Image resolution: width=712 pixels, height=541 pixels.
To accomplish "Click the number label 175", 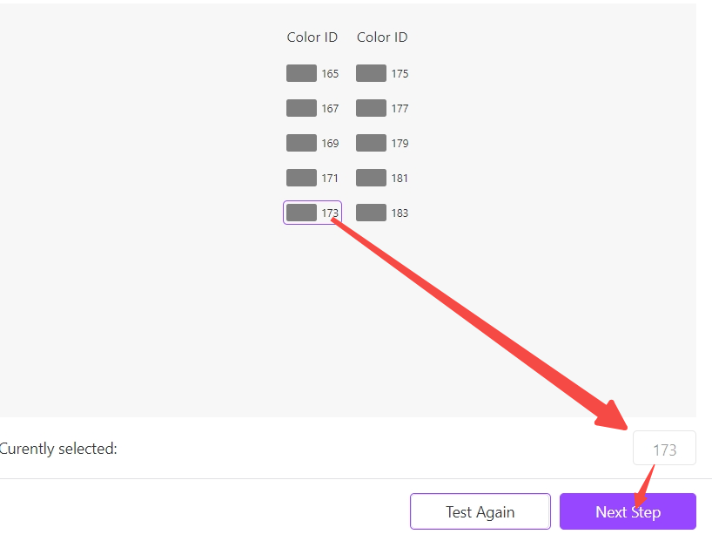I will (400, 74).
